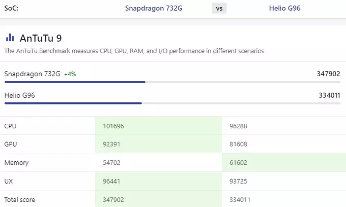Viewport: 346px width, 207px height.
Task: Click the GPU value 81608
Action: 238,144
